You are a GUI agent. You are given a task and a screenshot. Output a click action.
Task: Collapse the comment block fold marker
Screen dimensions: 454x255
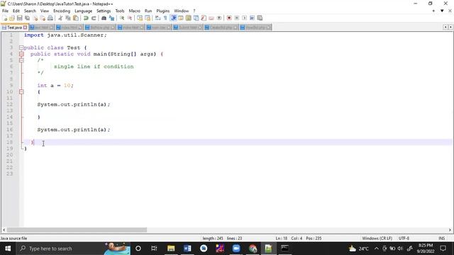(21, 60)
